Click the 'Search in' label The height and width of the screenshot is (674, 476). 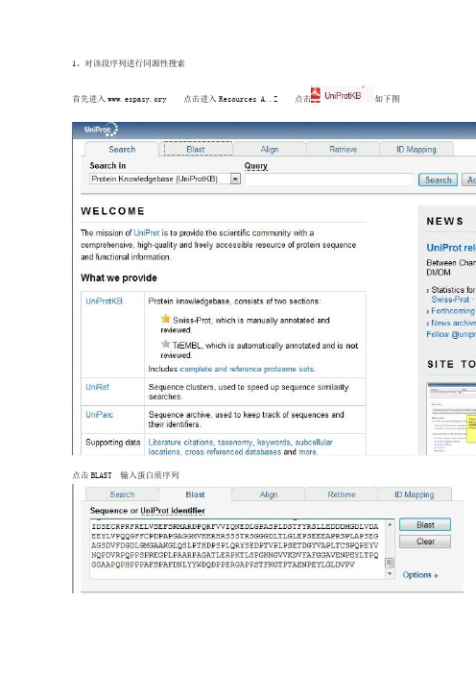point(107,165)
